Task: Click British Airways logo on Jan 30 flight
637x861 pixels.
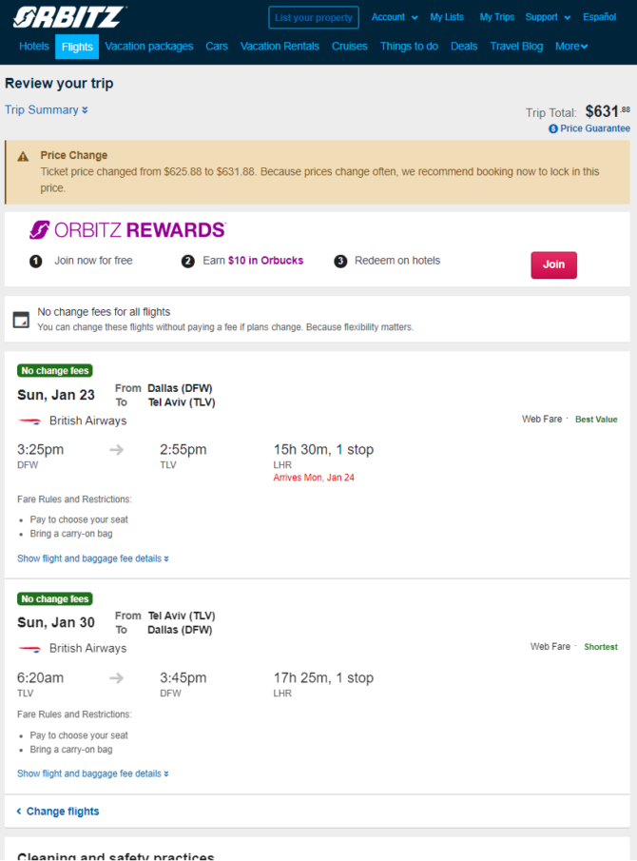Action: click(x=29, y=649)
